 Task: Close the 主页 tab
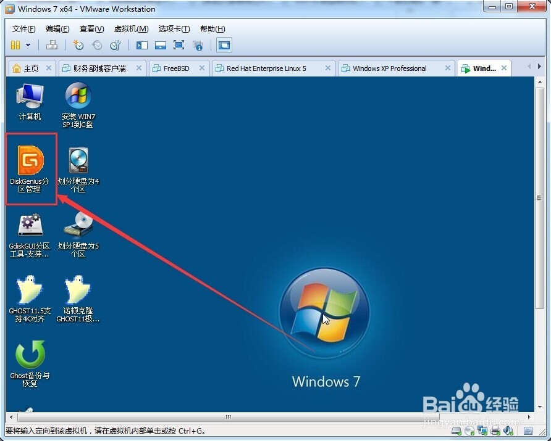click(x=49, y=68)
